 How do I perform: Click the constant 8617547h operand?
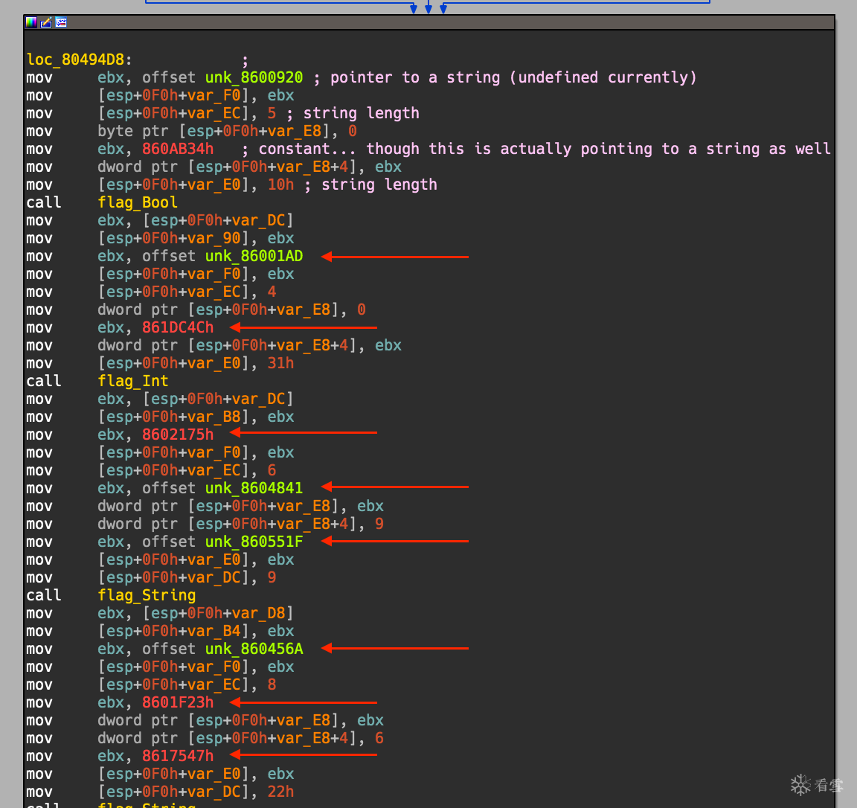(178, 756)
